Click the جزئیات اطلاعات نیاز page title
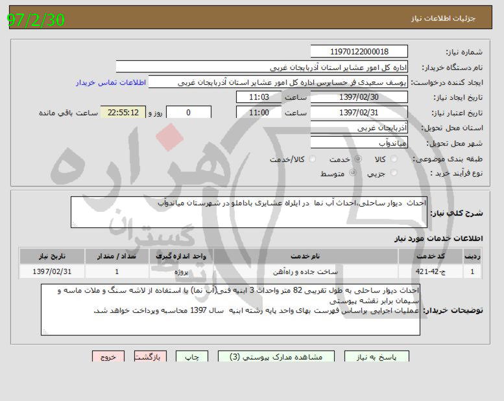This screenshot has height=401, width=504. tap(443, 18)
